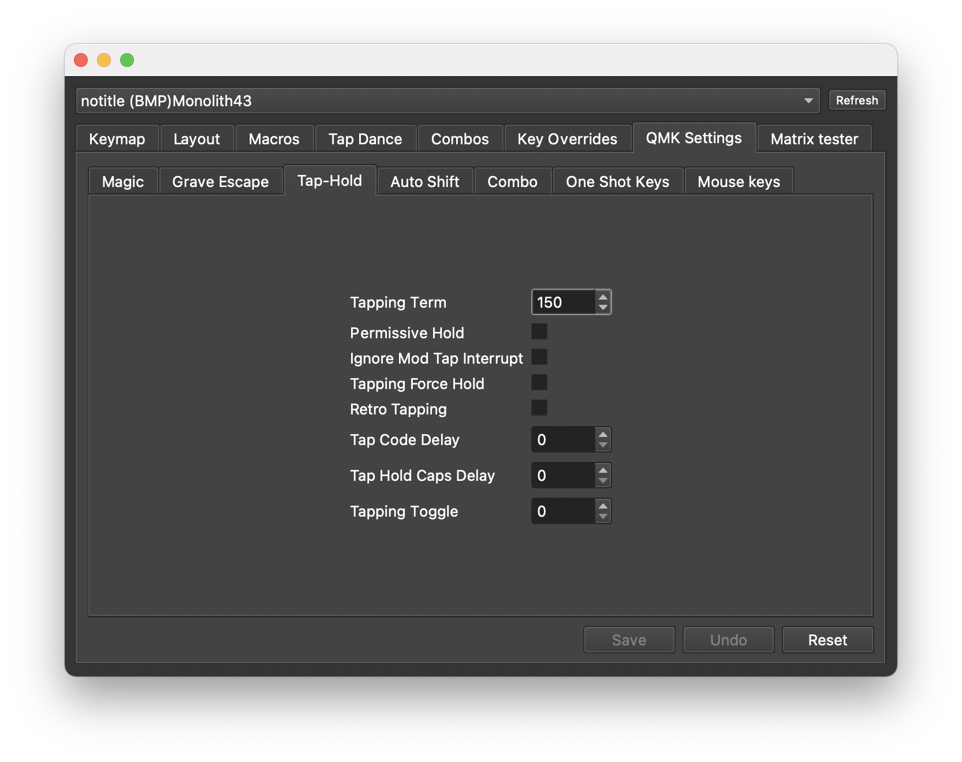
Task: Click the Tap Hold Caps Delay label
Action: [423, 476]
